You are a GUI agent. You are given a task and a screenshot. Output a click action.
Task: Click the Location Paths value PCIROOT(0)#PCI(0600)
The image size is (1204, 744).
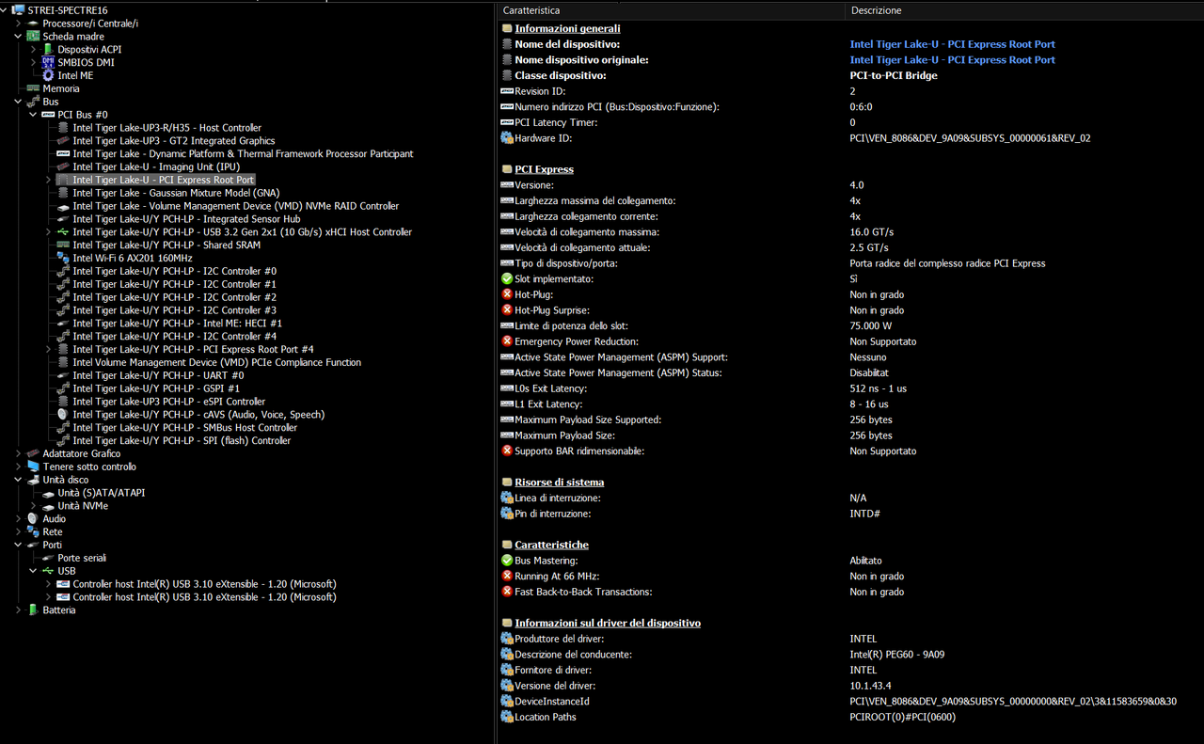(x=902, y=717)
